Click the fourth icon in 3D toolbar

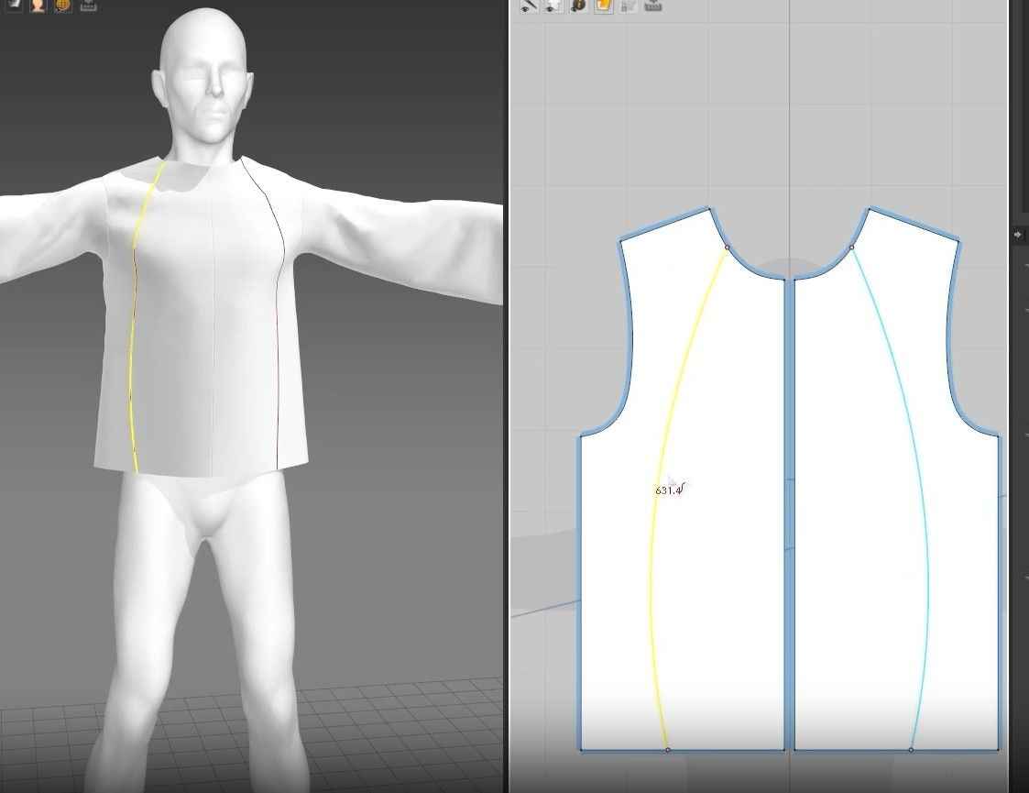coord(88,5)
